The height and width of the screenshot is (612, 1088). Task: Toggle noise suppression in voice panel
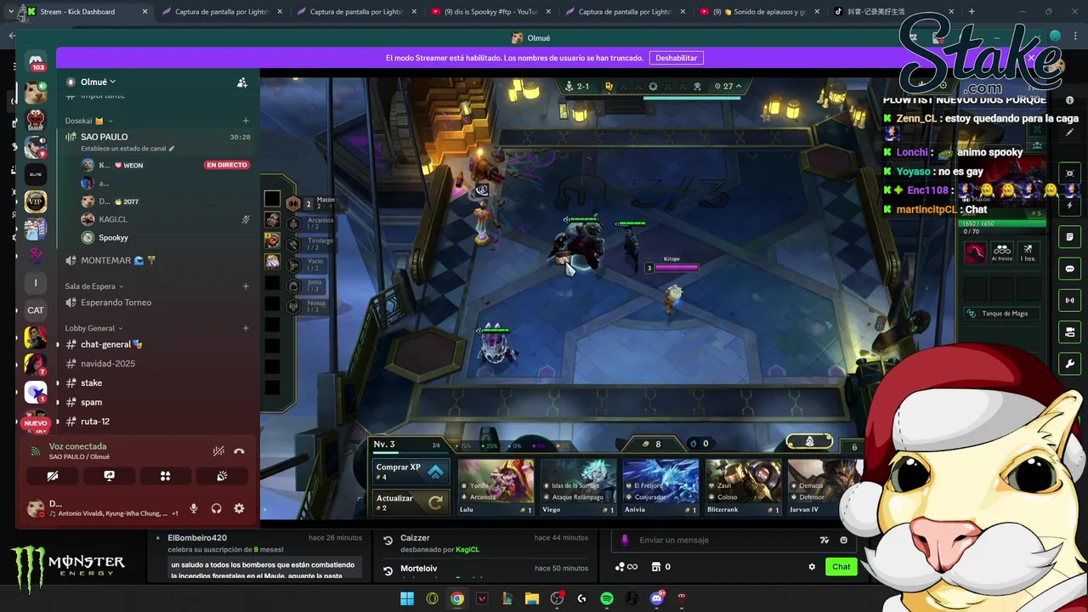tap(218, 451)
